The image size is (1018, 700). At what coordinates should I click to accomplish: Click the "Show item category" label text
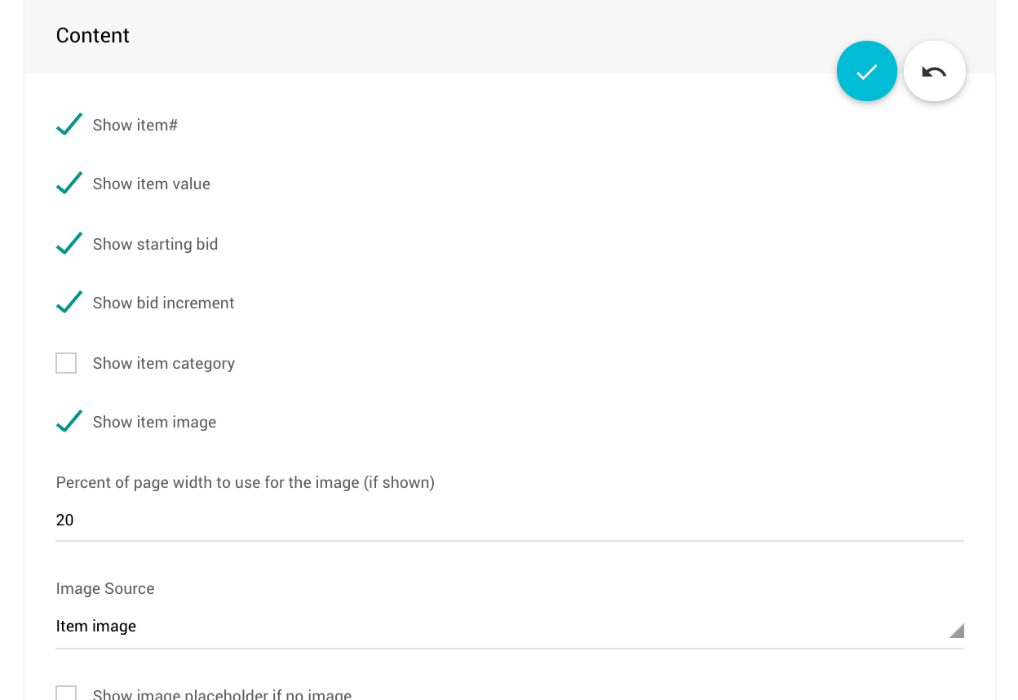[164, 364]
